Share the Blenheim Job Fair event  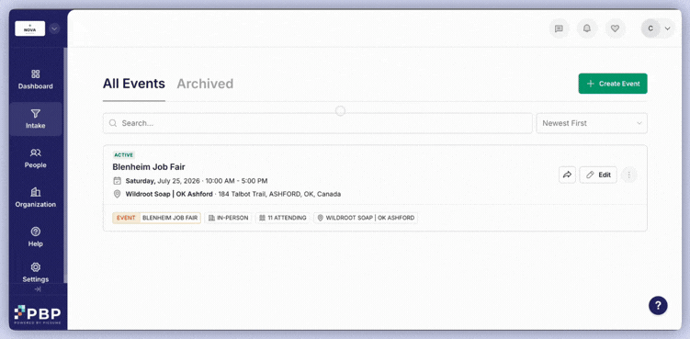coord(567,175)
